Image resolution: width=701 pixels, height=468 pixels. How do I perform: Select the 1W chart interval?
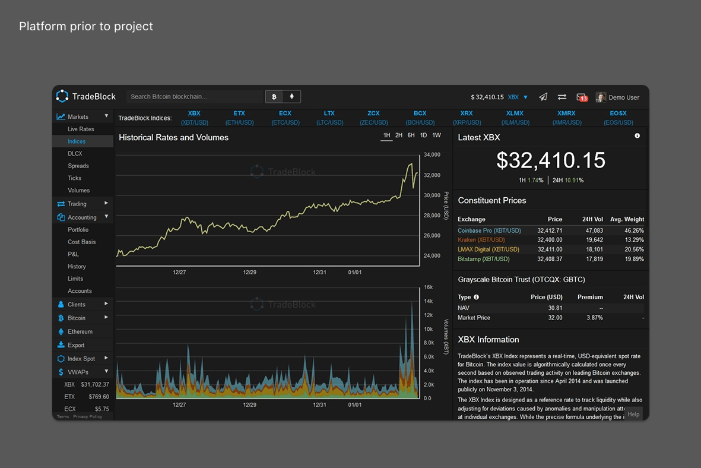coord(437,135)
